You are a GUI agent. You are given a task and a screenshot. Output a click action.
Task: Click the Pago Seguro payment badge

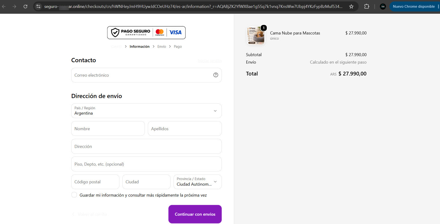click(x=146, y=33)
